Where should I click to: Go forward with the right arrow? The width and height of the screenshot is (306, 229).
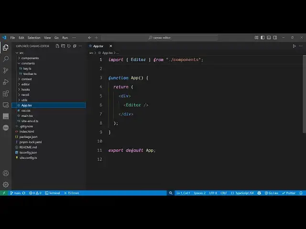[96, 38]
